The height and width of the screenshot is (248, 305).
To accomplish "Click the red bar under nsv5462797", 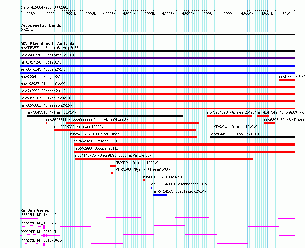I will click(133, 137).
